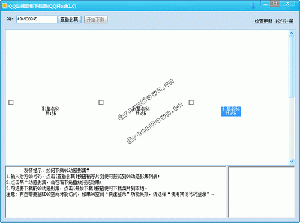Click the album list scroll-up arrow
The height and width of the screenshot is (223, 300).
pyautogui.click(x=292, y=33)
